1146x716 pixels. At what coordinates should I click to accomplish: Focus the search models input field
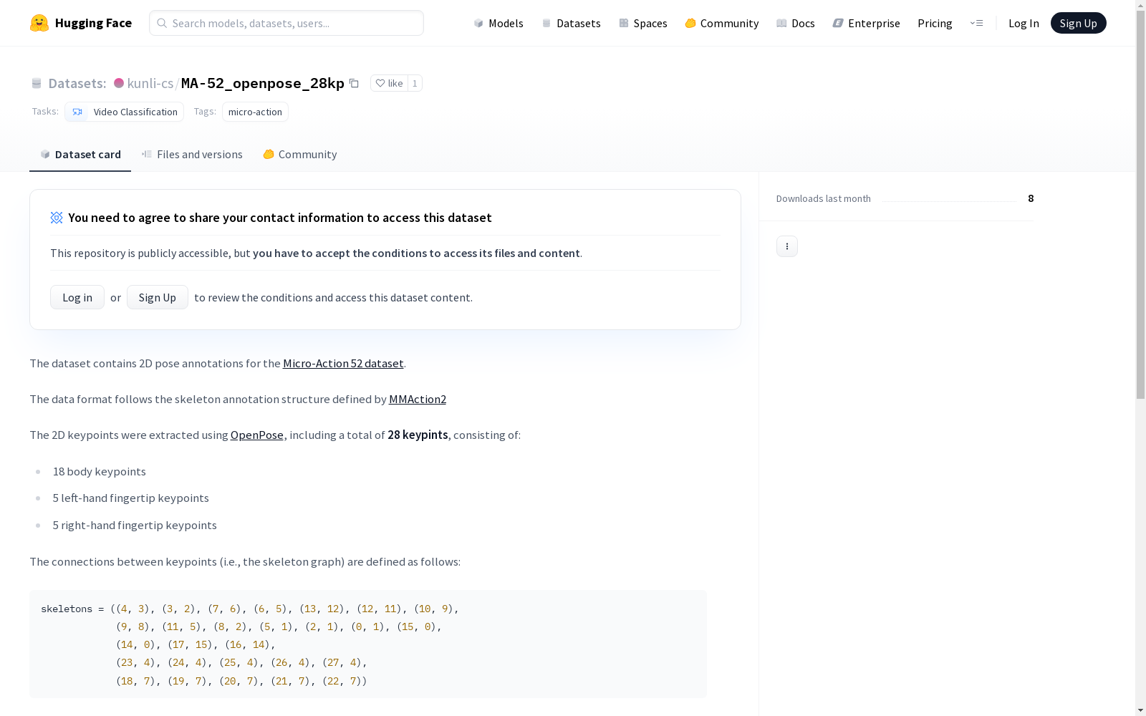[286, 23]
